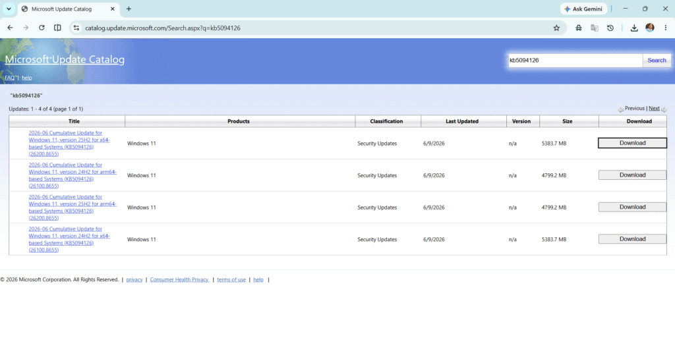Go to Next results page
This screenshot has width=675, height=357.
pyautogui.click(x=654, y=109)
